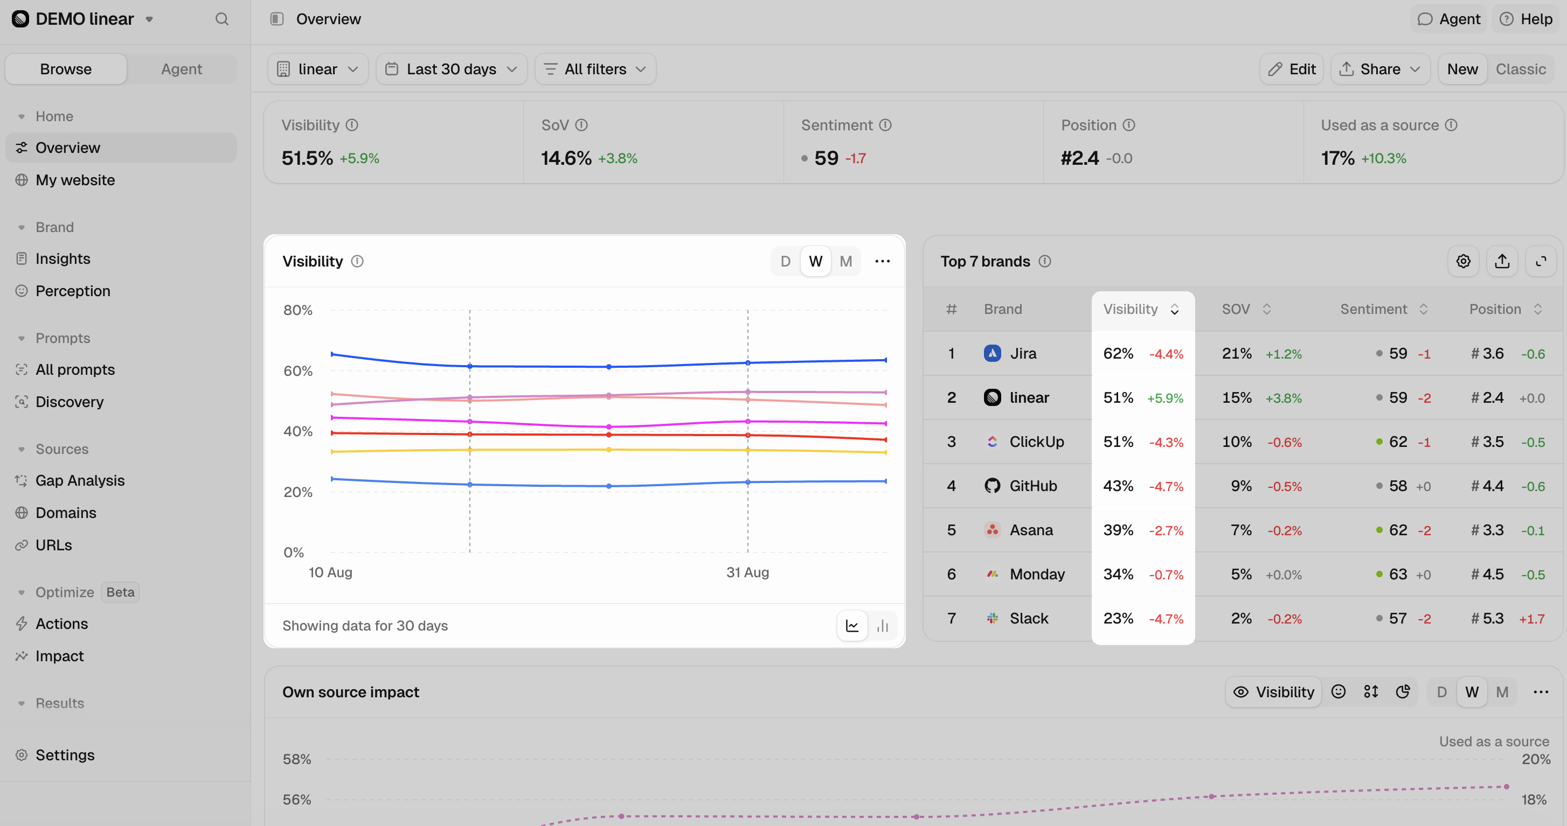Toggle the sidebar collapse icon next to Overview
Screen dimensions: 1567x826
277,19
